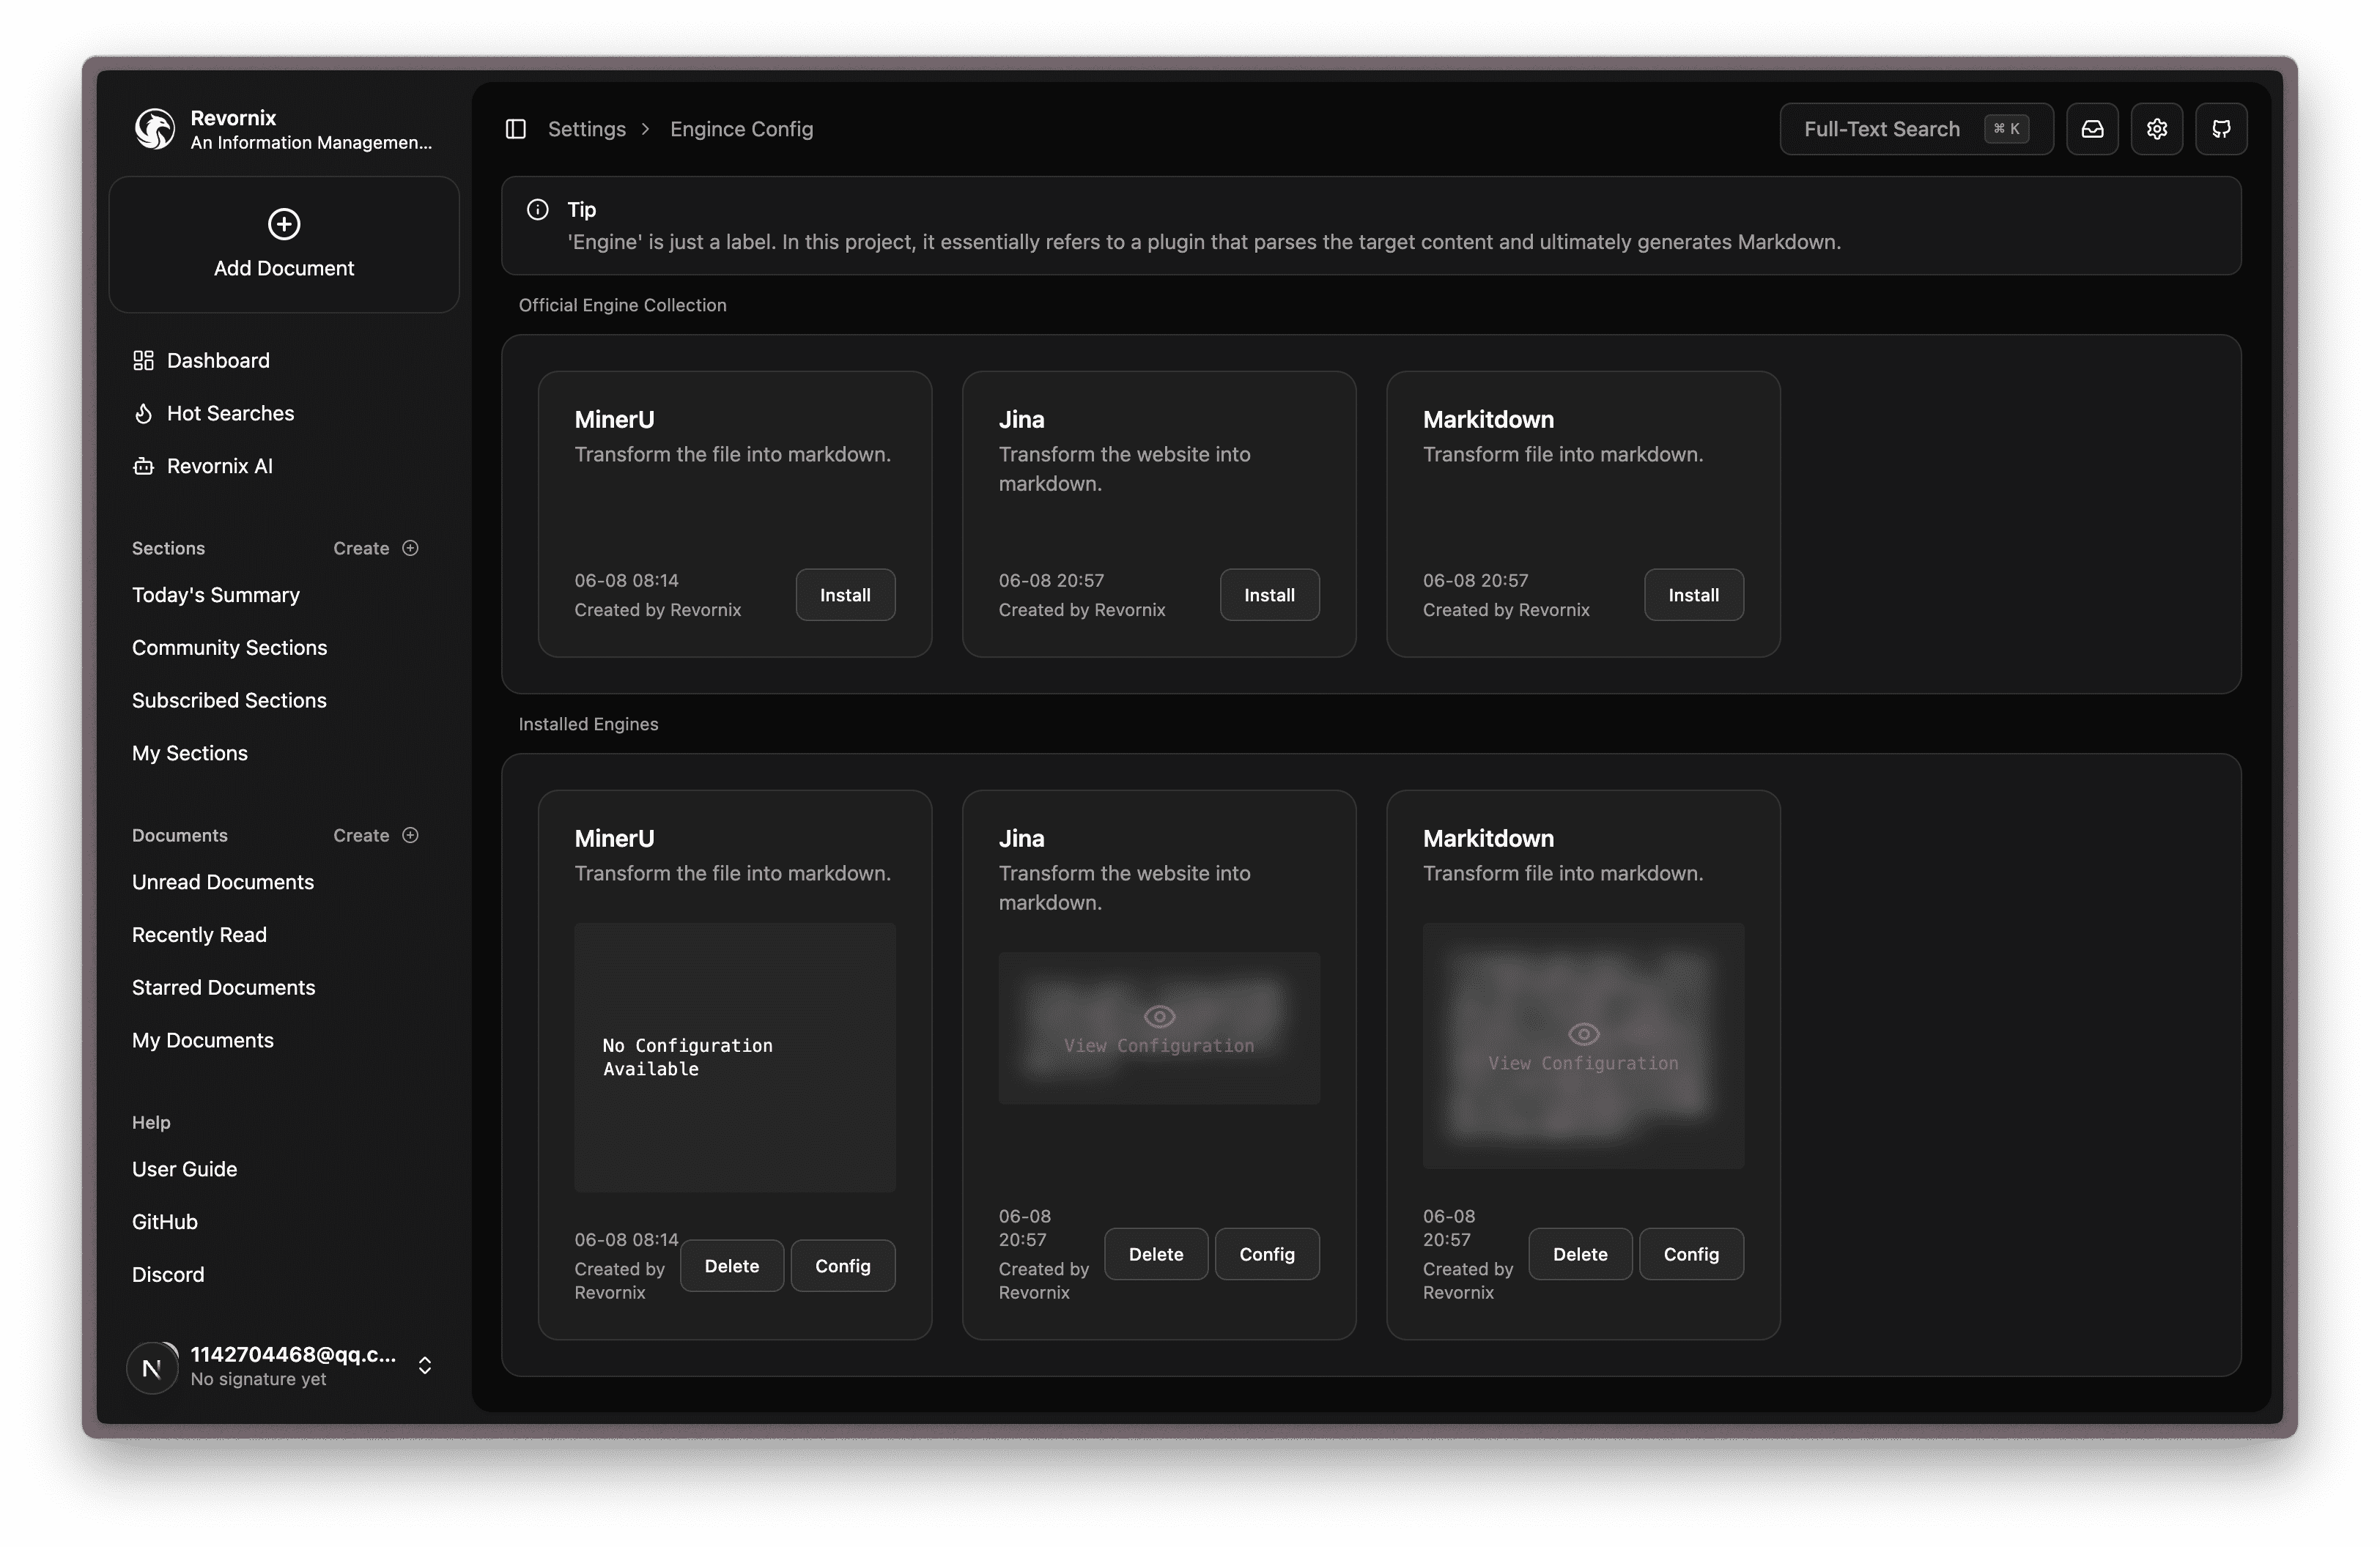Open Dashboard in the sidebar
Screen dimensions: 2380x1547
[x=217, y=360]
